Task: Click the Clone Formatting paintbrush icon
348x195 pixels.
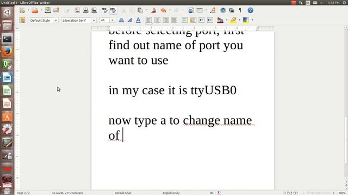Action: (153, 10)
